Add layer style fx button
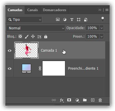The image size is (115, 111). tap(62, 100)
